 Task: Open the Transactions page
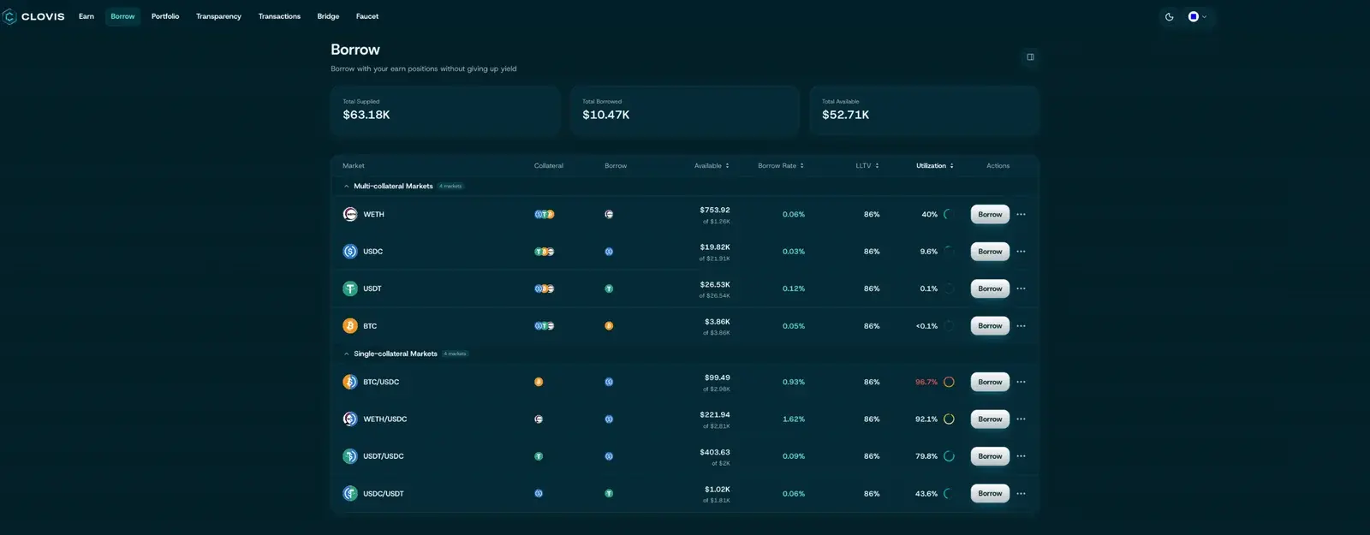tap(279, 16)
